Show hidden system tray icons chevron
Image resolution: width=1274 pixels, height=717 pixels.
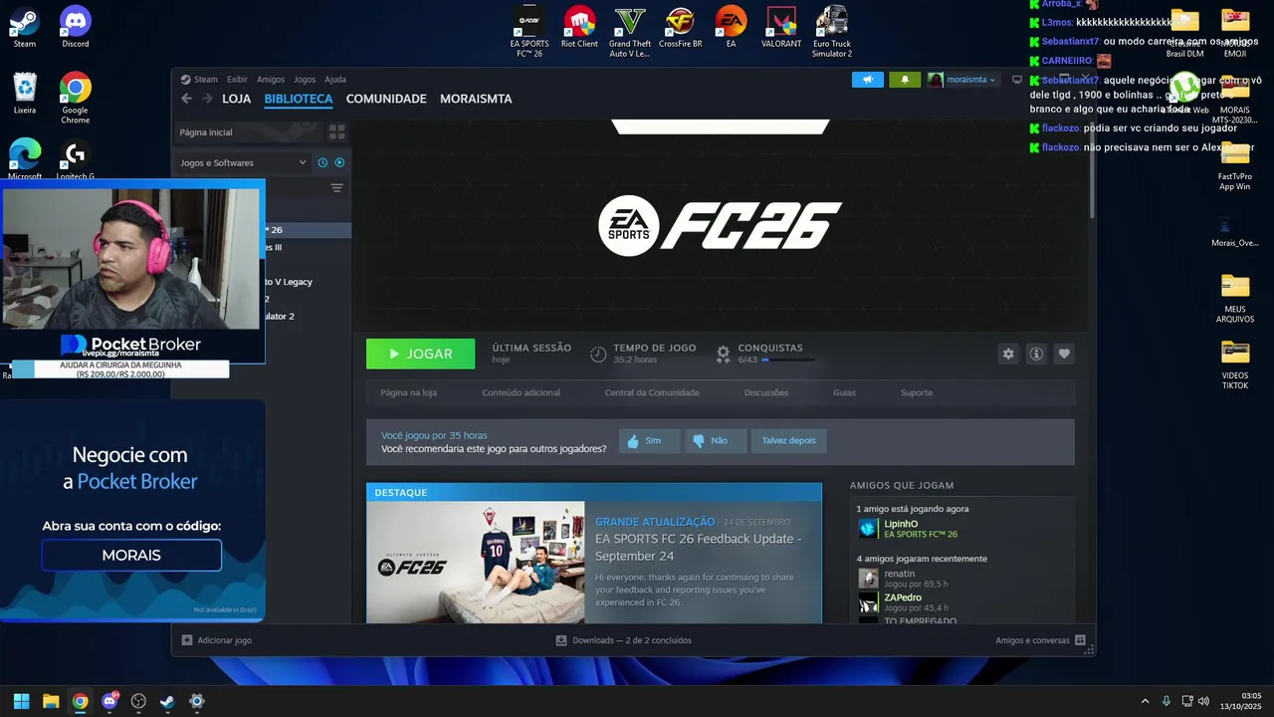tap(1145, 701)
